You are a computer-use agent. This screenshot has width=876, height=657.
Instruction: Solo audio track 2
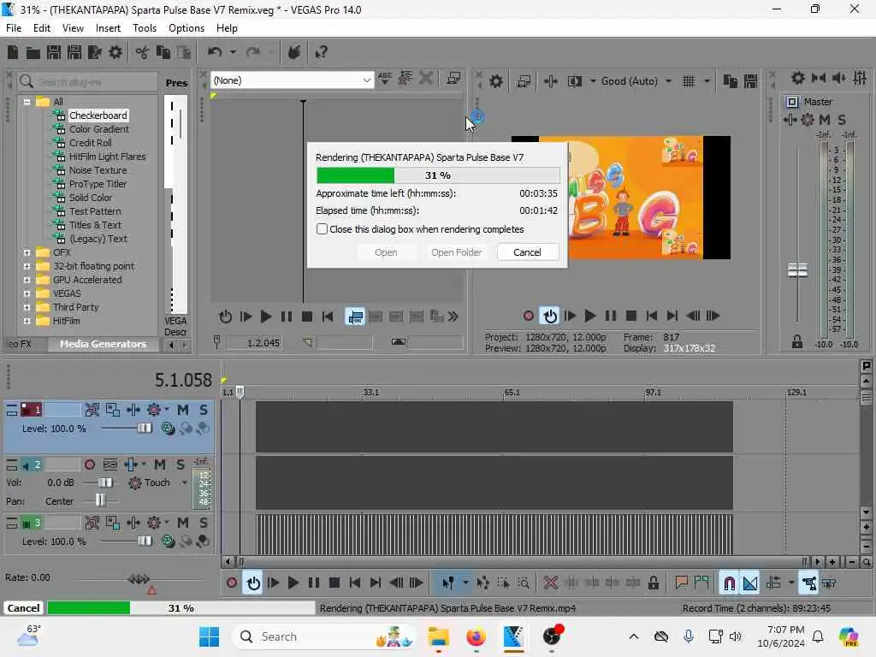(x=181, y=465)
